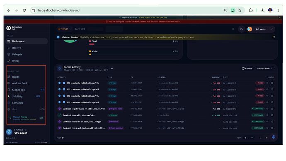This screenshot has height=161, width=286.
Task: Click the Register Name type badge
Action: pos(116,109)
